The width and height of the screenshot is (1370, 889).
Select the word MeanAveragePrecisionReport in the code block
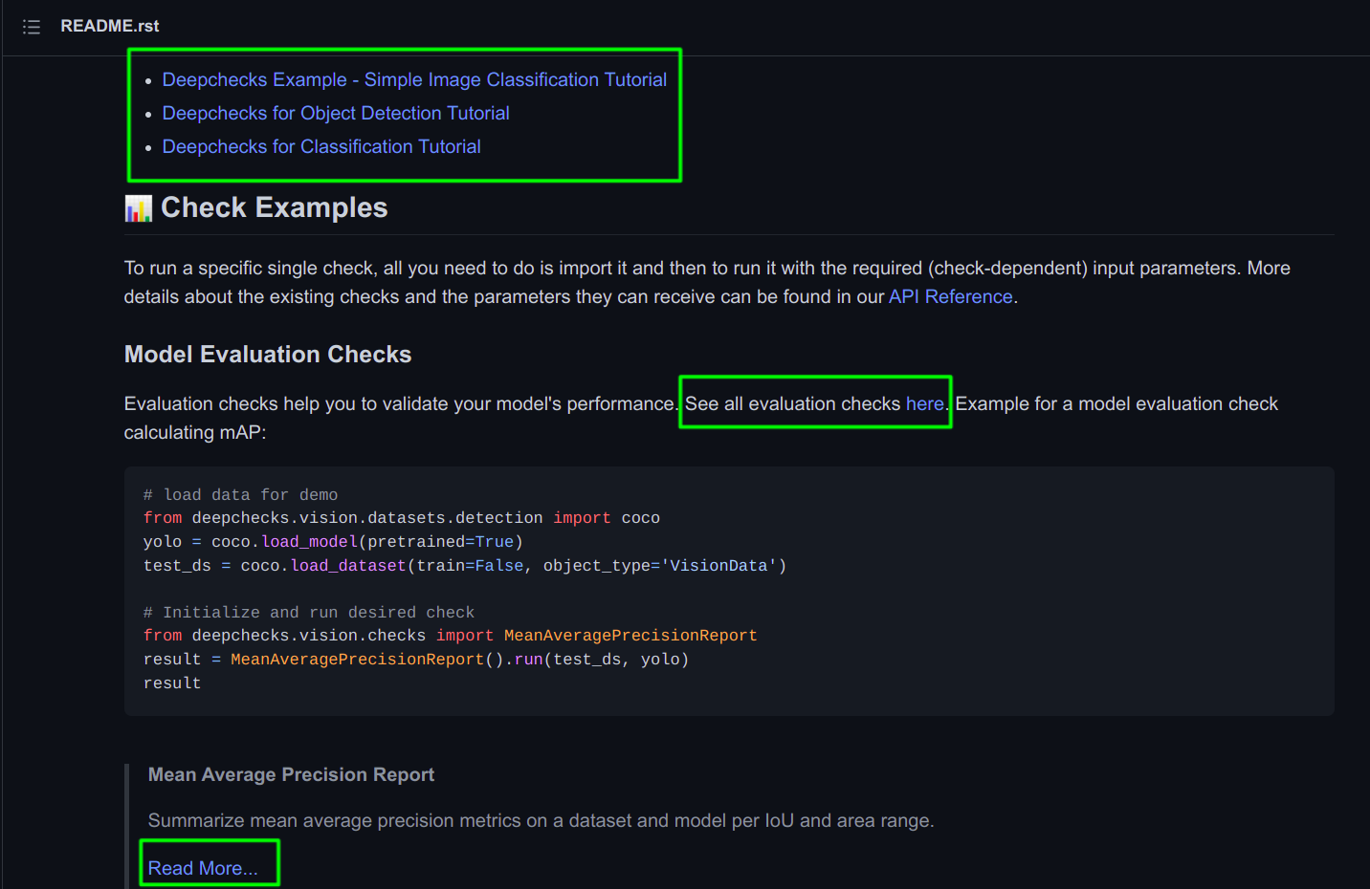(630, 635)
